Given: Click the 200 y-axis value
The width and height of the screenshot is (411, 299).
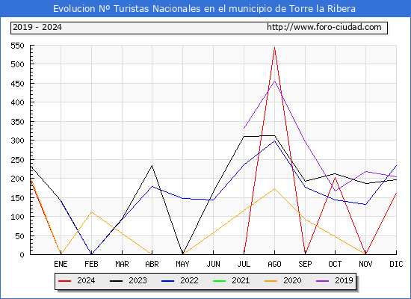Looking at the screenshot, I should [17, 179].
